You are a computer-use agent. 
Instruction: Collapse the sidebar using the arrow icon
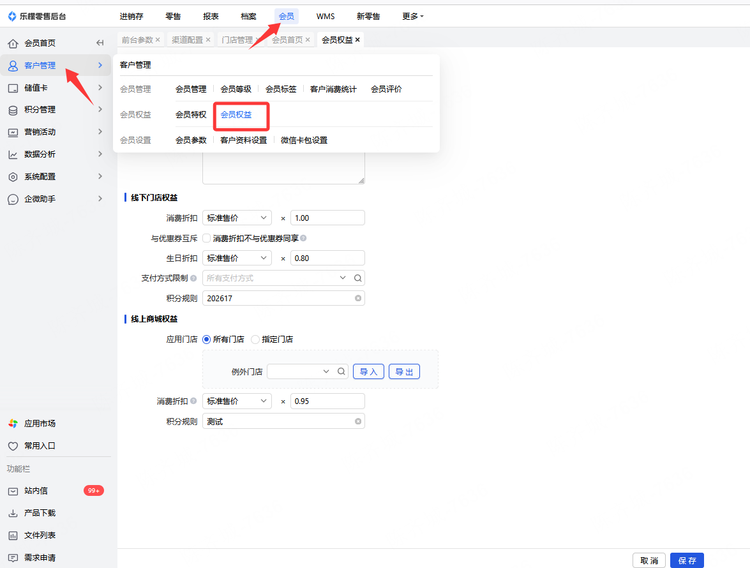tap(100, 43)
